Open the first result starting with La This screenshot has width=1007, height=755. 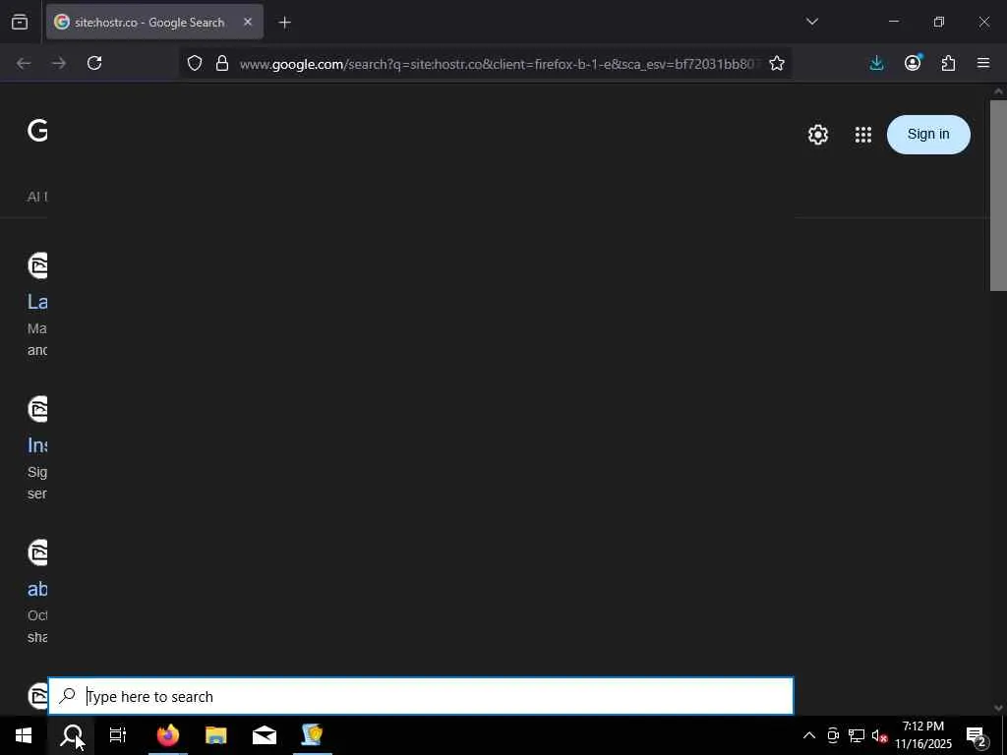tap(37, 302)
